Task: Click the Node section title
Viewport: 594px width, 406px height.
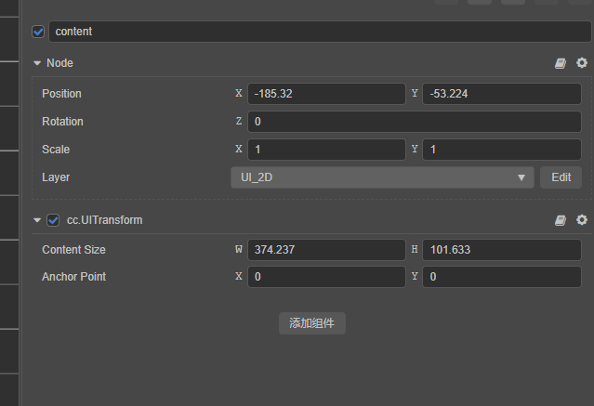Action: pyautogui.click(x=59, y=63)
